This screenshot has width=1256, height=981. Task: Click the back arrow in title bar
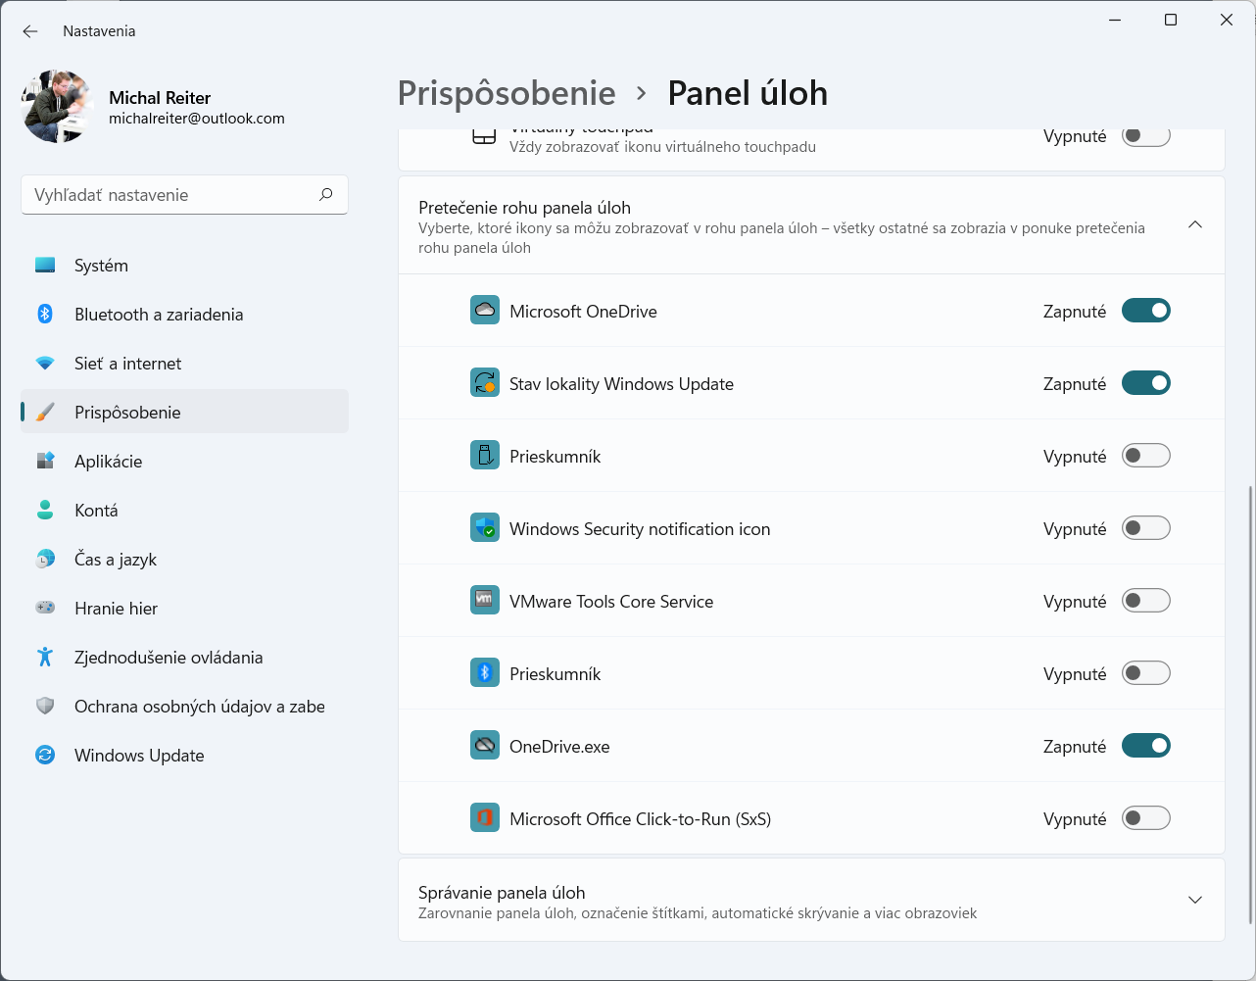click(x=30, y=31)
